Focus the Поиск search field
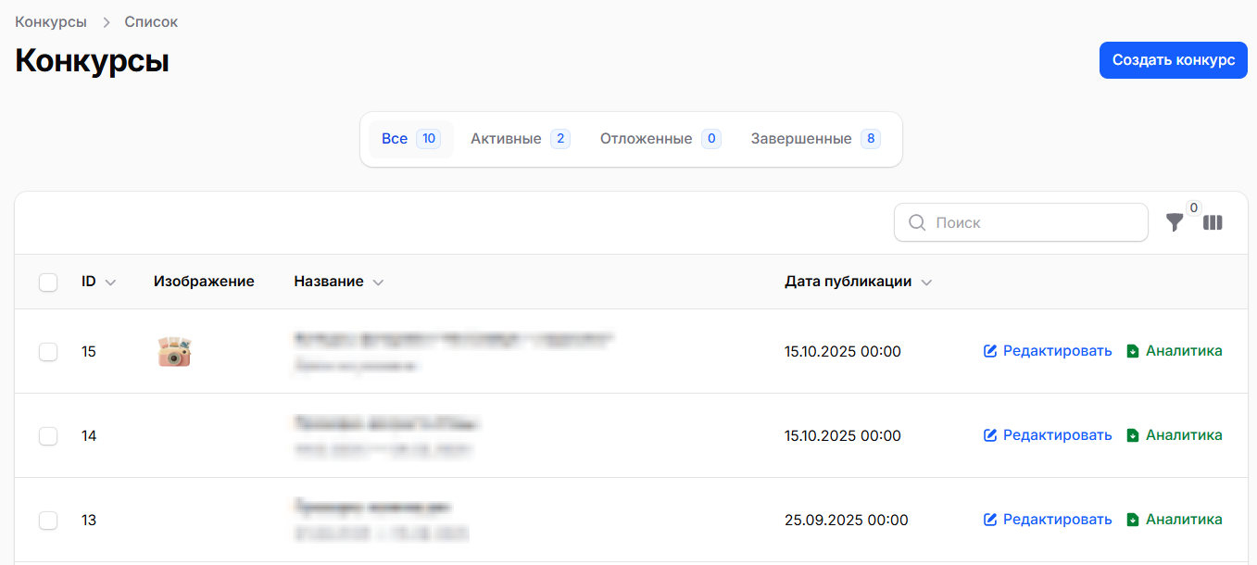This screenshot has height=565, width=1257. pyautogui.click(x=1021, y=222)
